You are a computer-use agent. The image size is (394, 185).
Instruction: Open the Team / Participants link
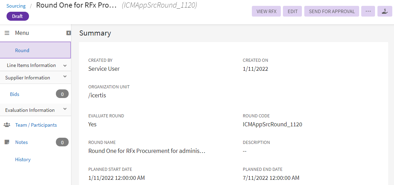36,125
